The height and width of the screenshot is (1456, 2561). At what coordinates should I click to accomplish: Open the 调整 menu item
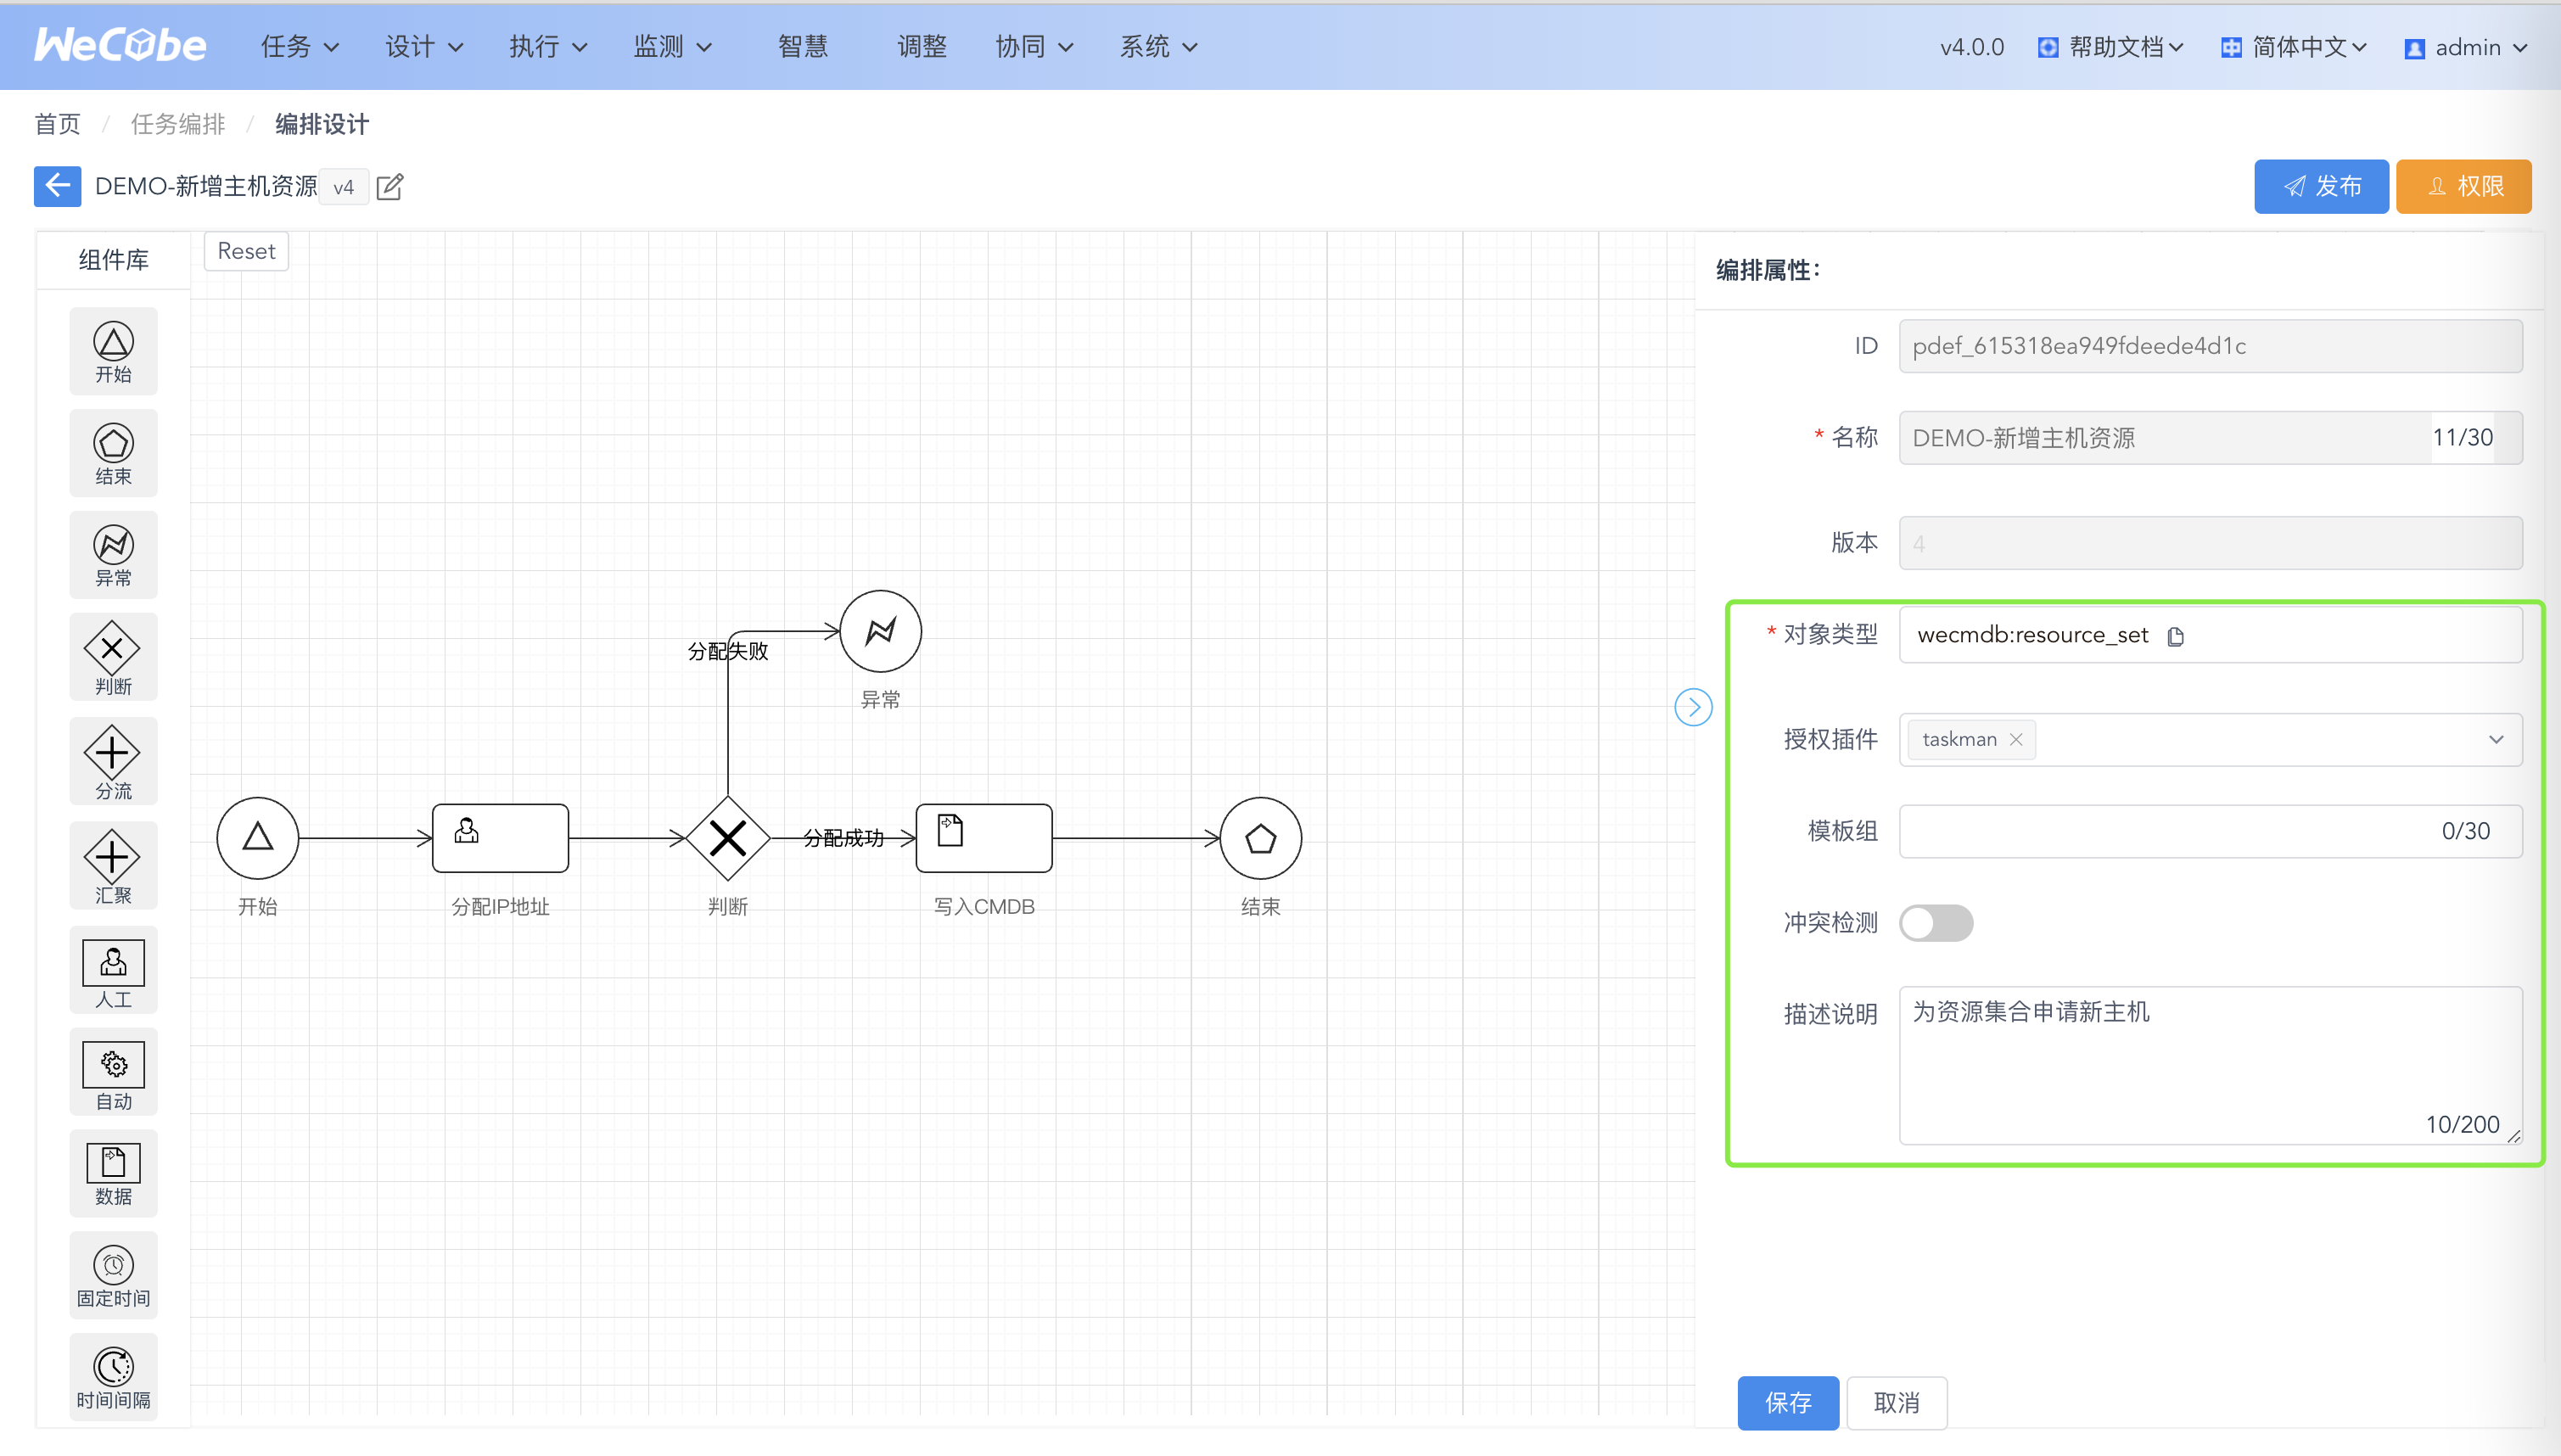pos(922,47)
